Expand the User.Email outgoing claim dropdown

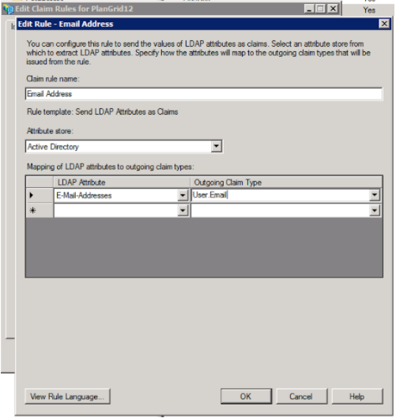[x=375, y=195]
